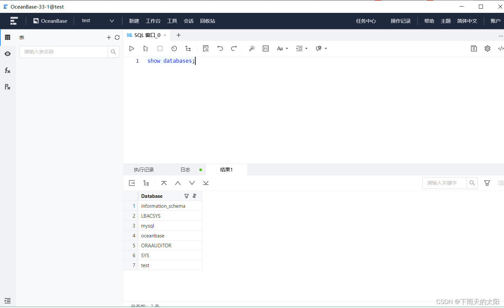Open the 帮助 menu
The width and height of the screenshot is (504, 308).
(429, 21)
